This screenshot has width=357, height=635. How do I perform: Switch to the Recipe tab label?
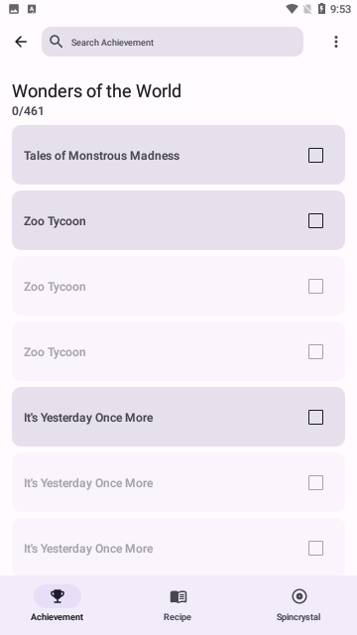(178, 617)
